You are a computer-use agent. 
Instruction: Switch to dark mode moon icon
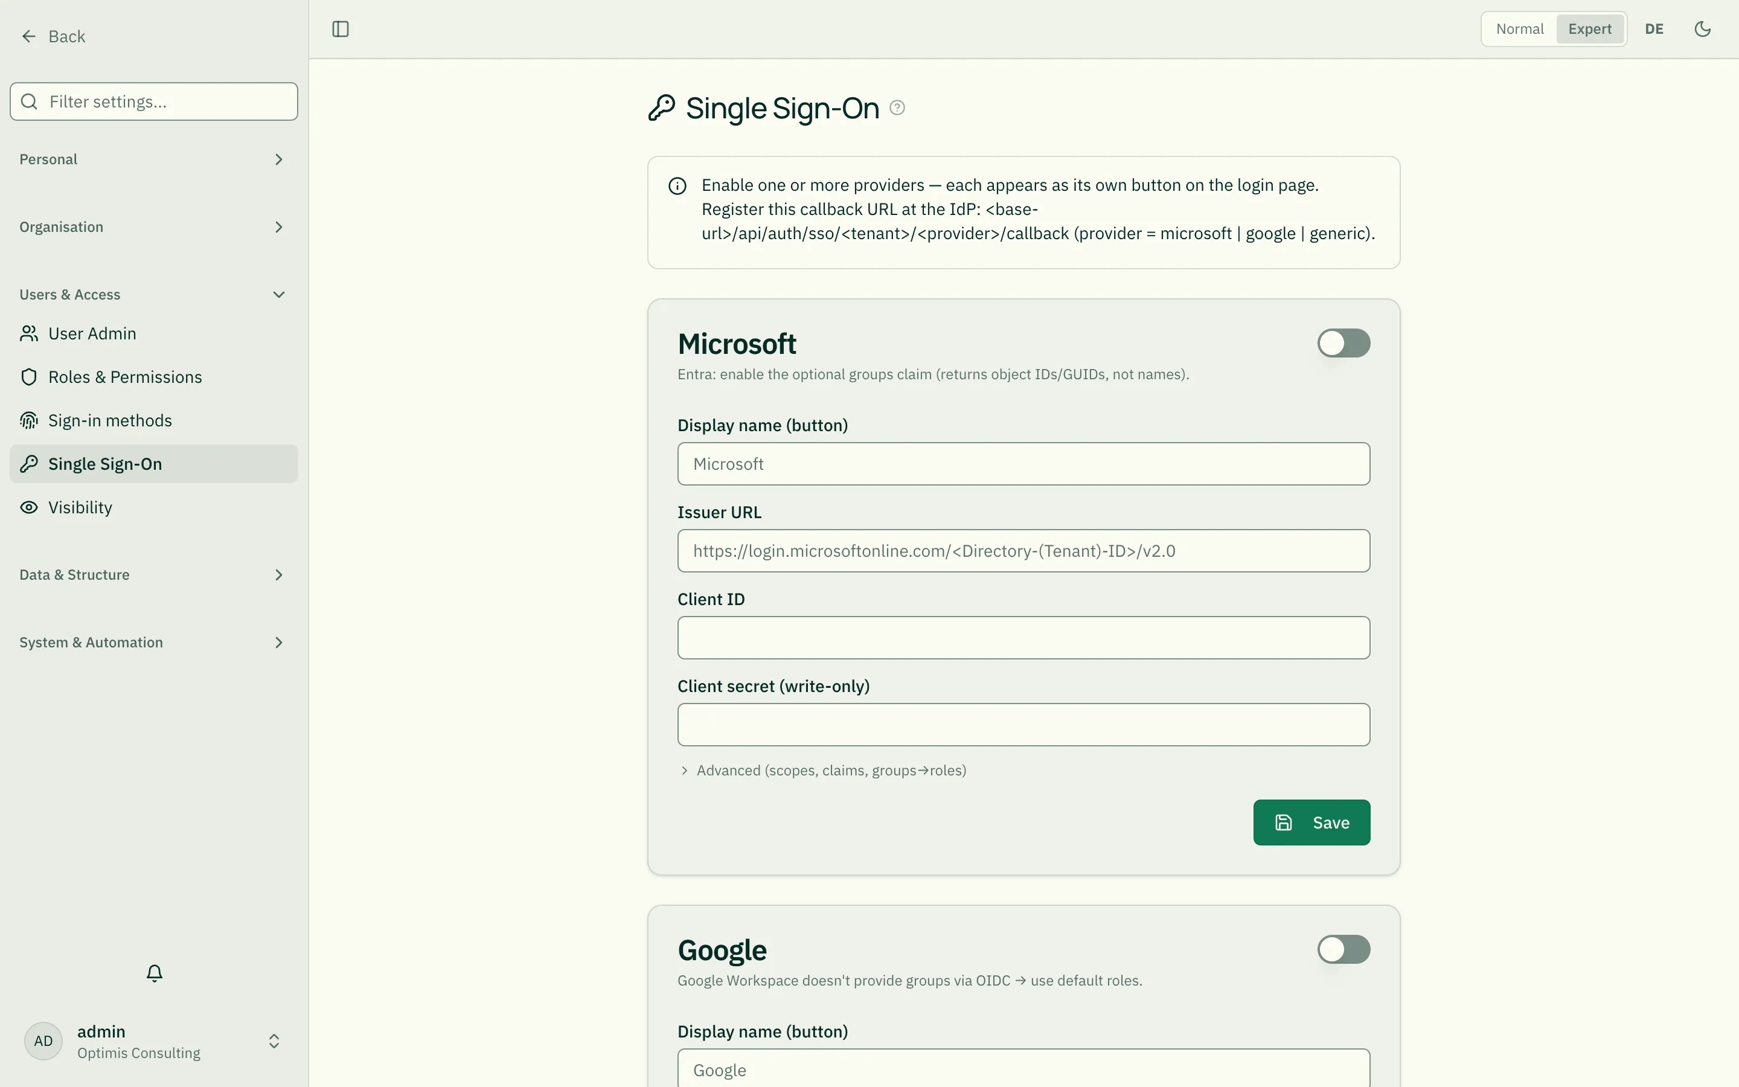tap(1702, 29)
